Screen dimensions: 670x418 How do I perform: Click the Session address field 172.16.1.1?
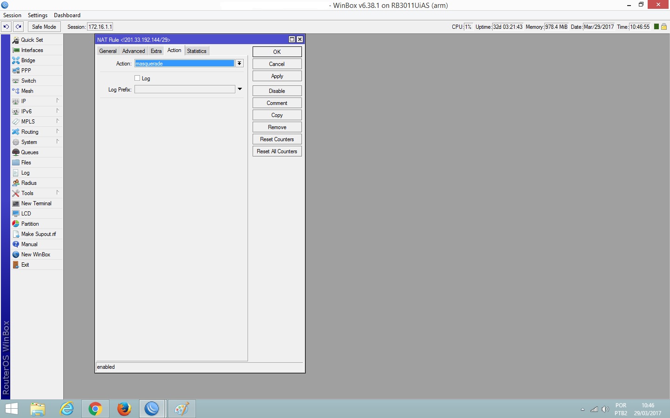click(100, 27)
